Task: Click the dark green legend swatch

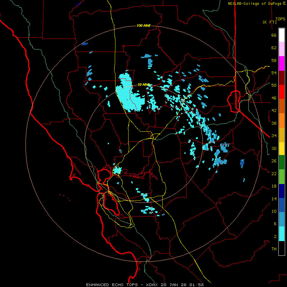Action: [x=282, y=162]
